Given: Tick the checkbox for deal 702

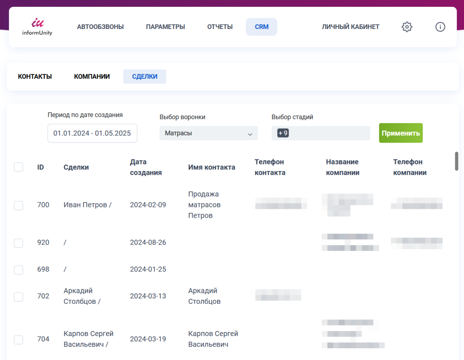Looking at the screenshot, I should coord(19,297).
